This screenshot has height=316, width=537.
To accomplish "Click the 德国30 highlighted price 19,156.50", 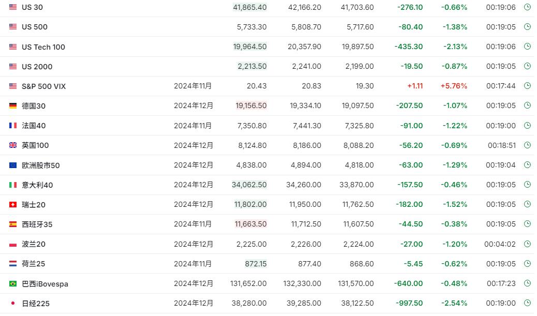I will [x=251, y=106].
